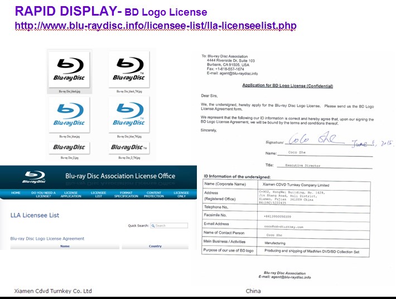Image resolution: width=396 pixels, height=299 pixels.
Task: Open Blu-ray Disc_black.jpg thumbnail
Action: (70, 69)
